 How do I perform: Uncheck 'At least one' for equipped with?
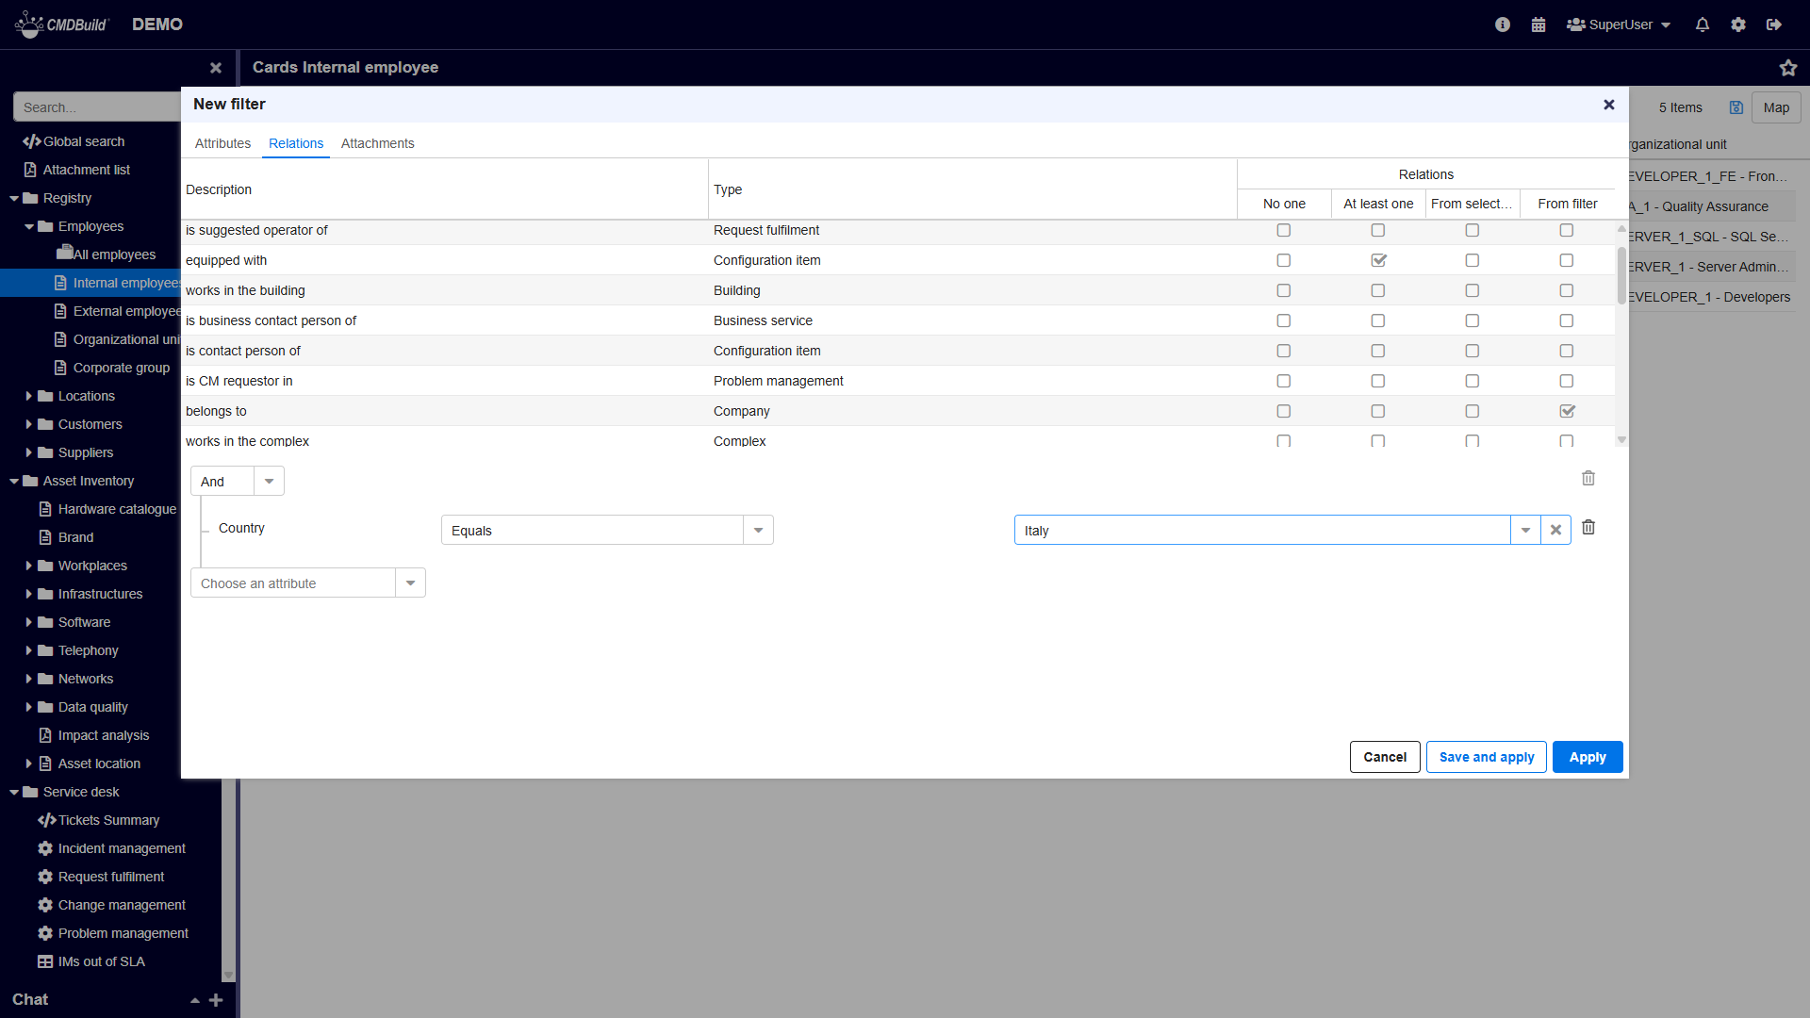[x=1378, y=260]
